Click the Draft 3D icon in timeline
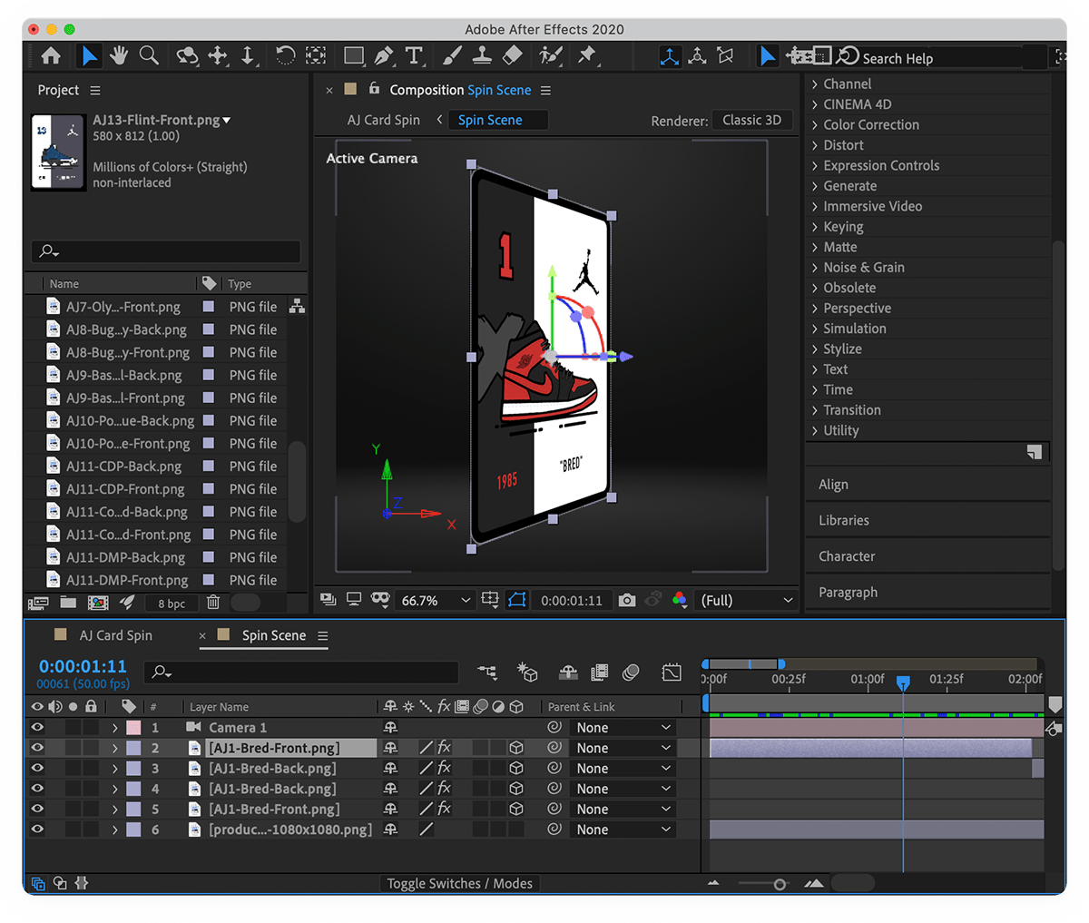1089x923 pixels. point(527,672)
